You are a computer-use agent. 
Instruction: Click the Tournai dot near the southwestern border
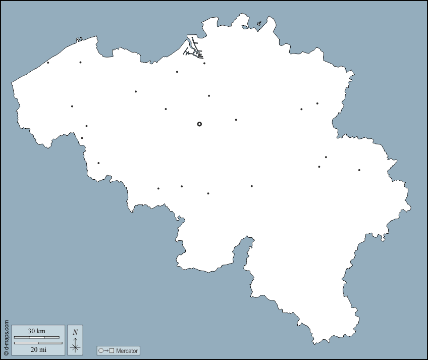(98, 163)
